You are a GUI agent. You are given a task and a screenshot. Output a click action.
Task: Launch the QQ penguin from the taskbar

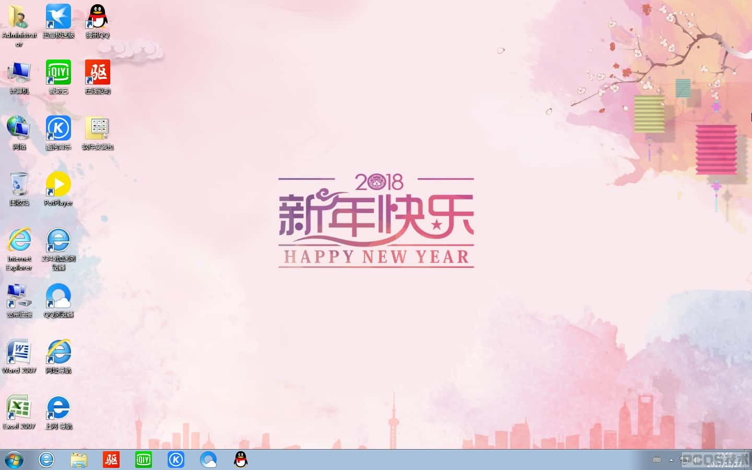click(x=241, y=460)
